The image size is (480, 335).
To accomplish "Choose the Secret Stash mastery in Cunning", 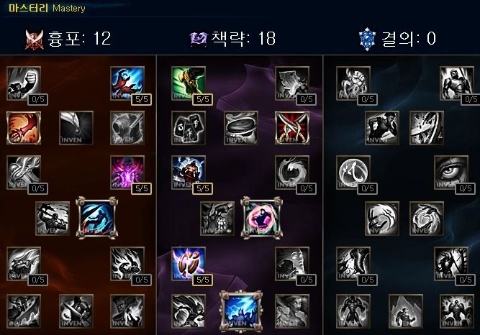I will (x=241, y=128).
